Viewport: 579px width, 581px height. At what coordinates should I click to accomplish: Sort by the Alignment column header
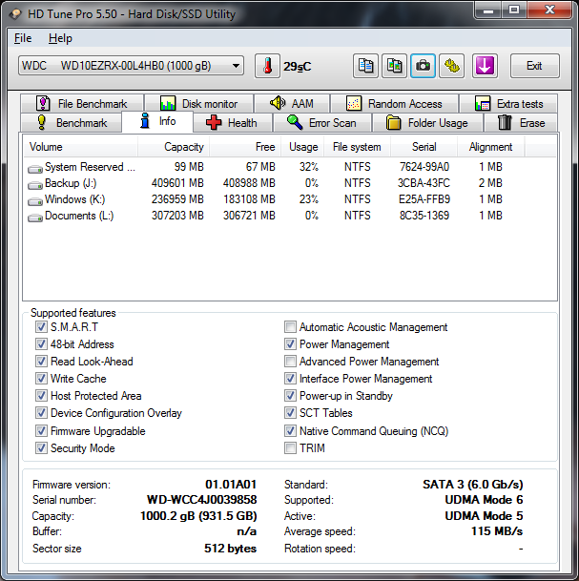tap(491, 147)
